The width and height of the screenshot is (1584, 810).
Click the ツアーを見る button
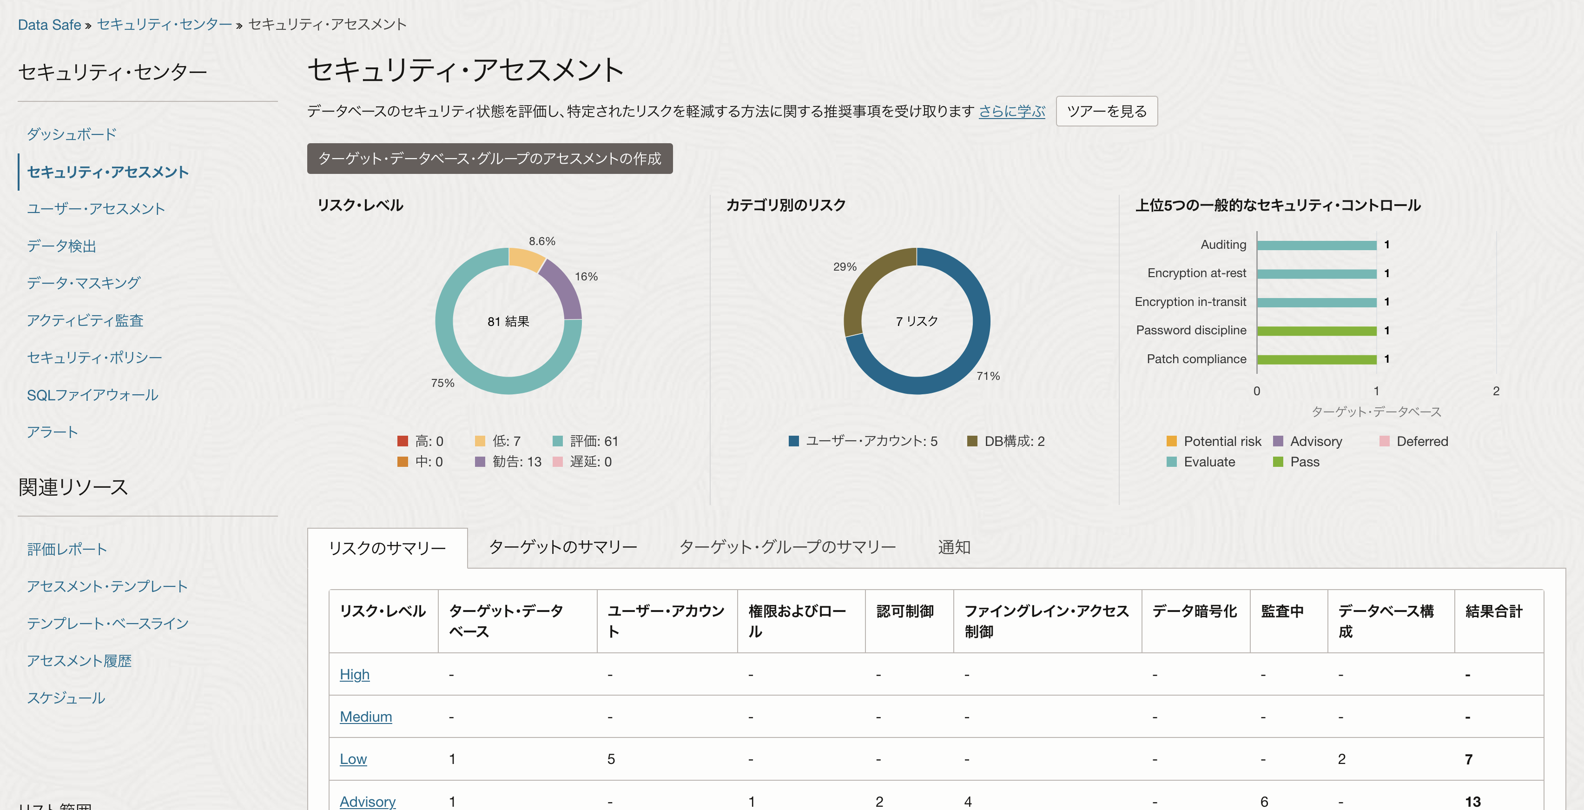1106,111
